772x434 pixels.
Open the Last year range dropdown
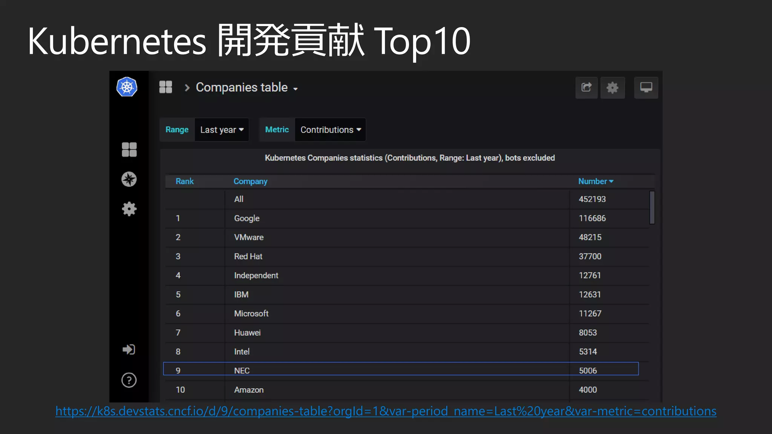pyautogui.click(x=222, y=130)
